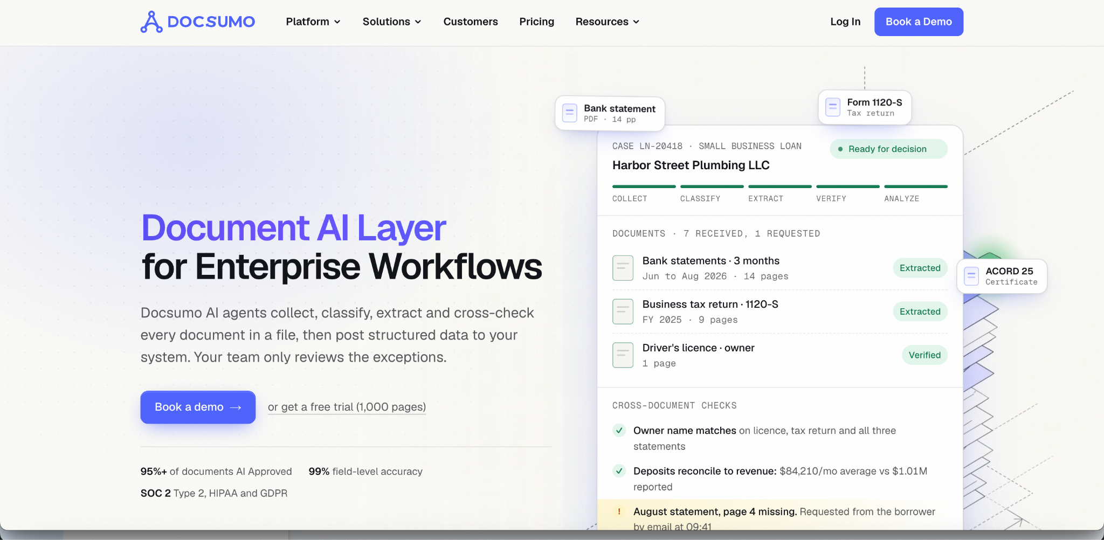The image size is (1104, 540).
Task: Click the Form 1120-S card document icon
Action: [833, 107]
